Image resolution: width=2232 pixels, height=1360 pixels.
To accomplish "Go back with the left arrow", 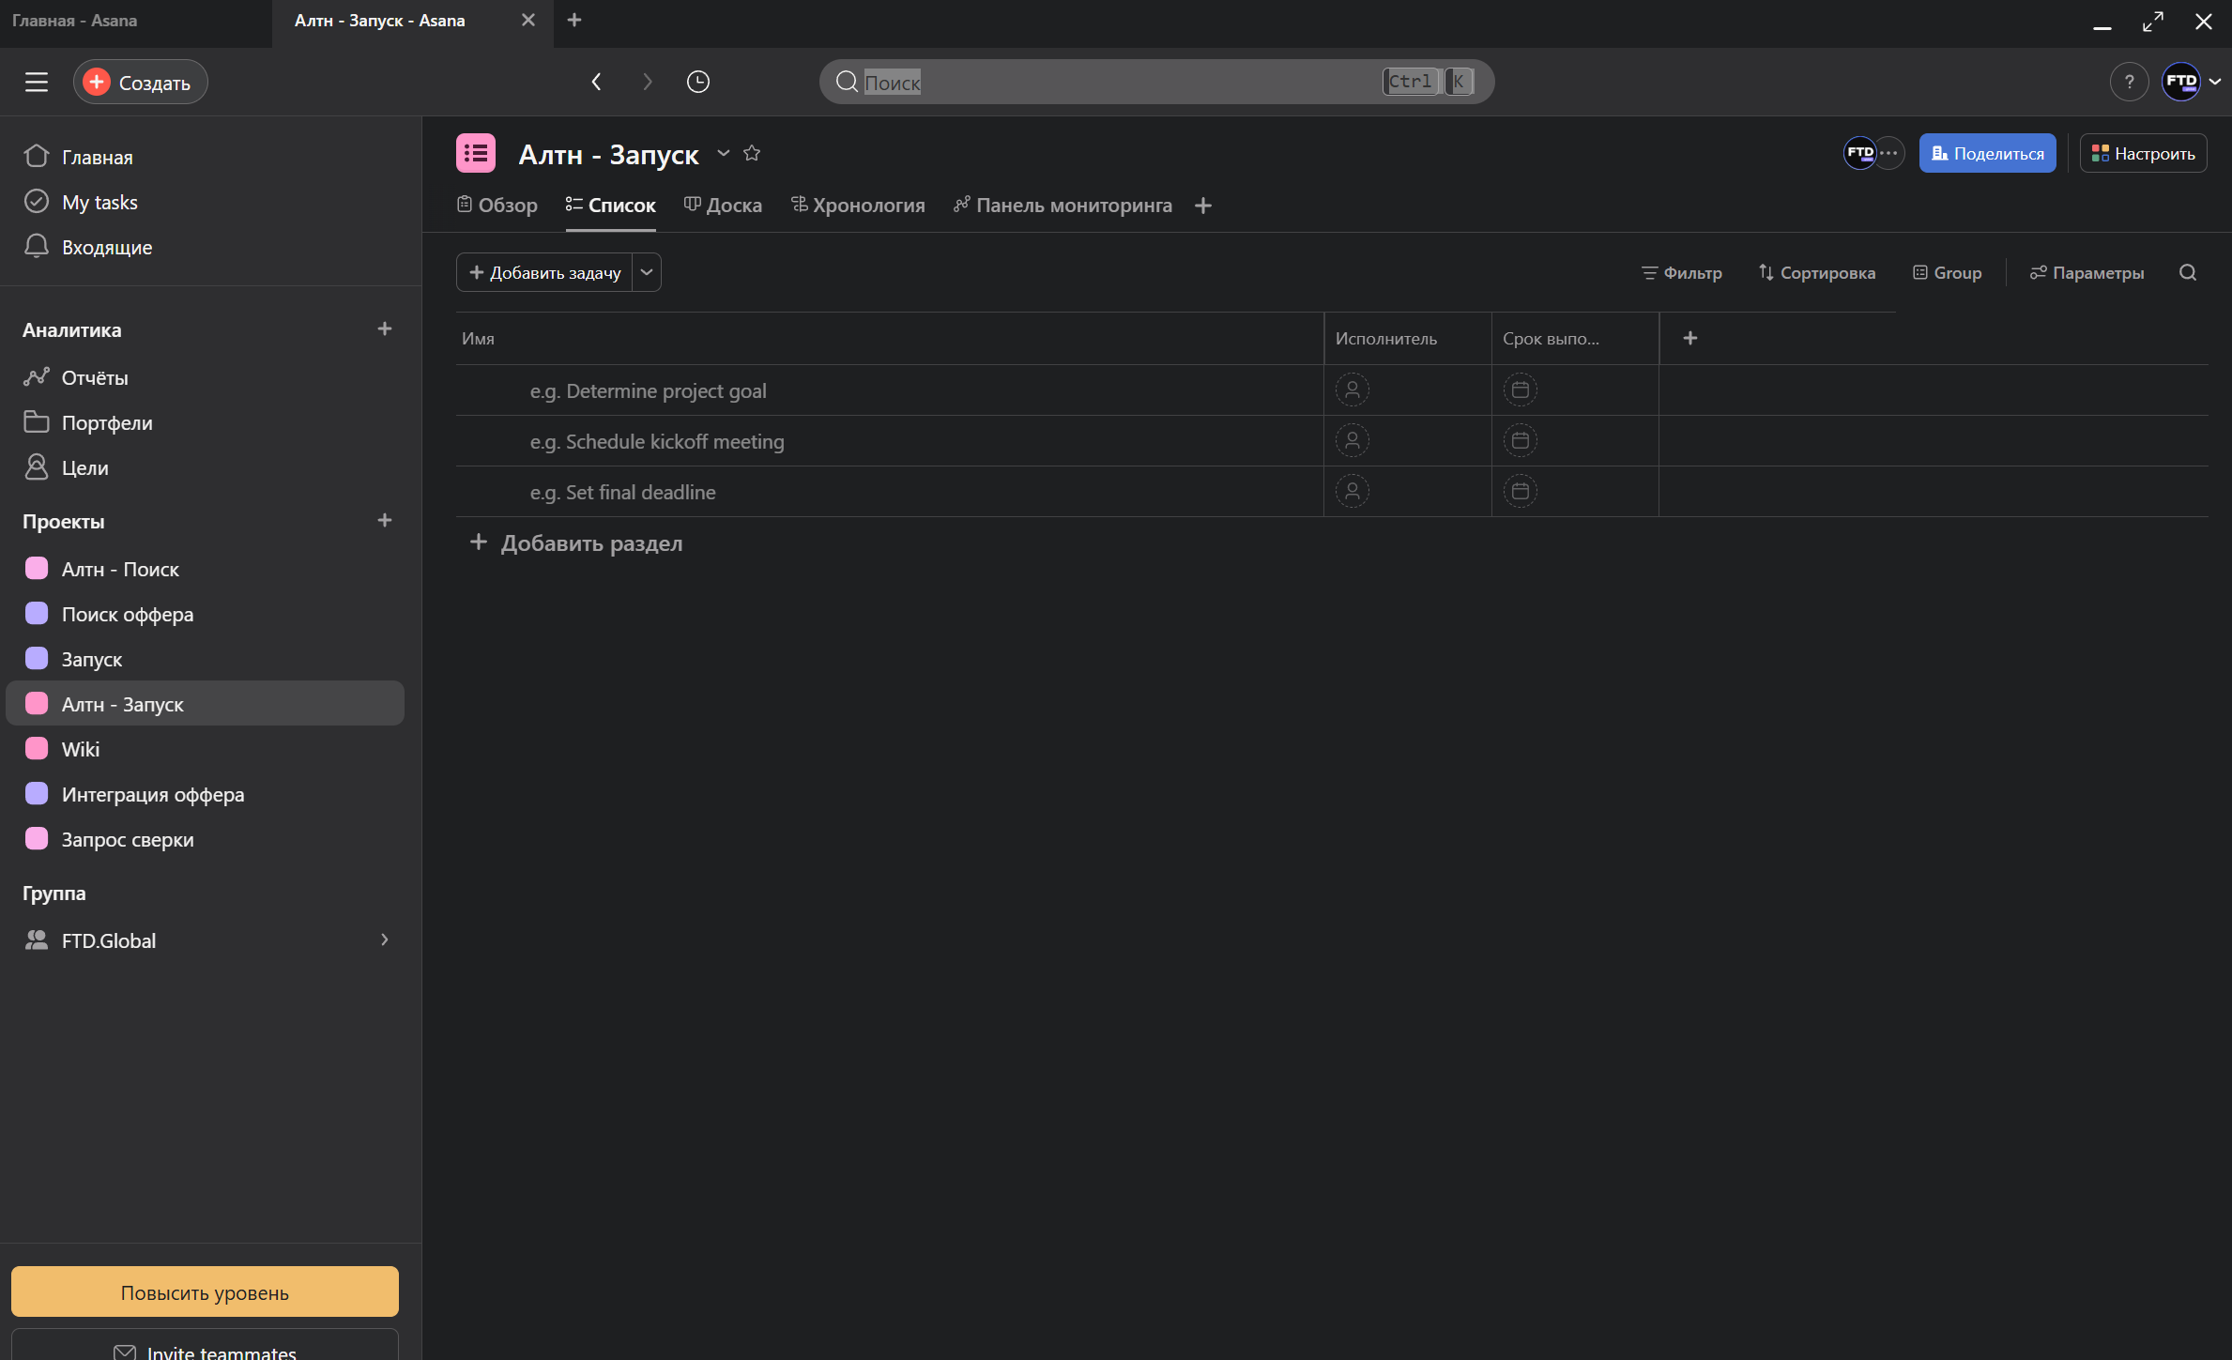I will [596, 82].
